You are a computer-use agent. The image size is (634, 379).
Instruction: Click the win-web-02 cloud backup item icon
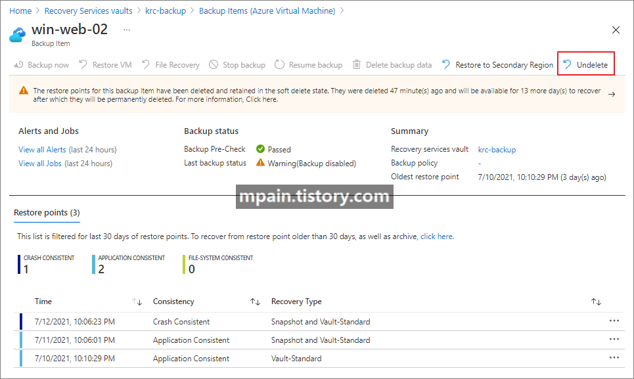pos(17,35)
